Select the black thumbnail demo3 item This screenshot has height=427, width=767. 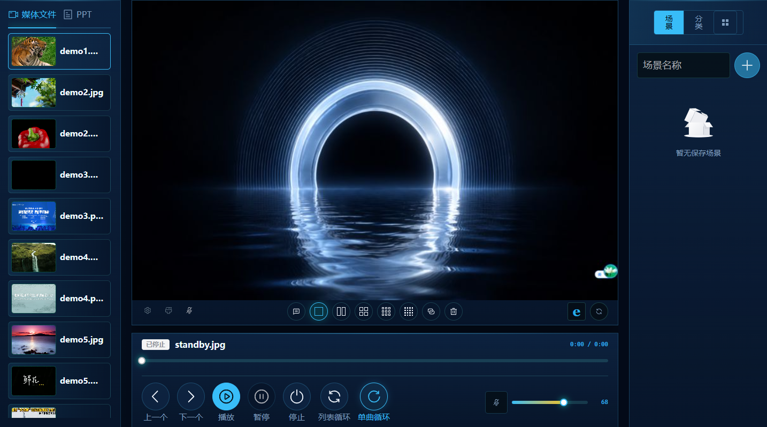[59, 175]
